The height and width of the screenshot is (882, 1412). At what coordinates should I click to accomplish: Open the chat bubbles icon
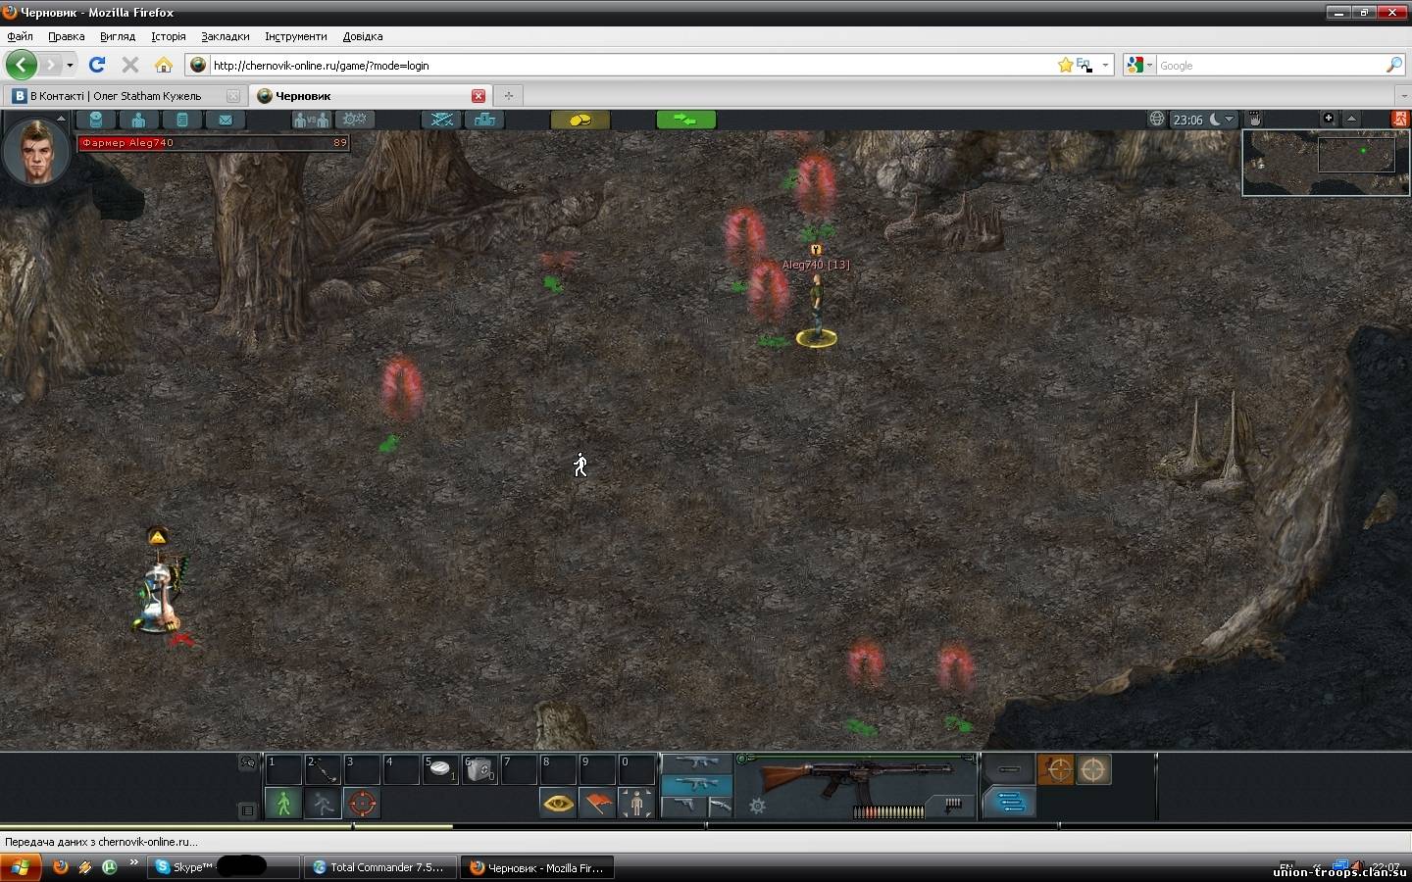(248, 762)
